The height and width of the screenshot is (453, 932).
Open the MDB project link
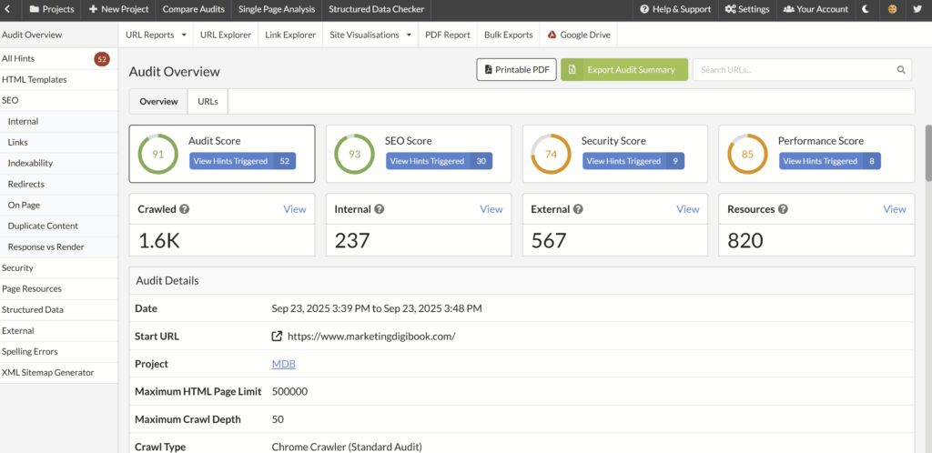pos(283,364)
